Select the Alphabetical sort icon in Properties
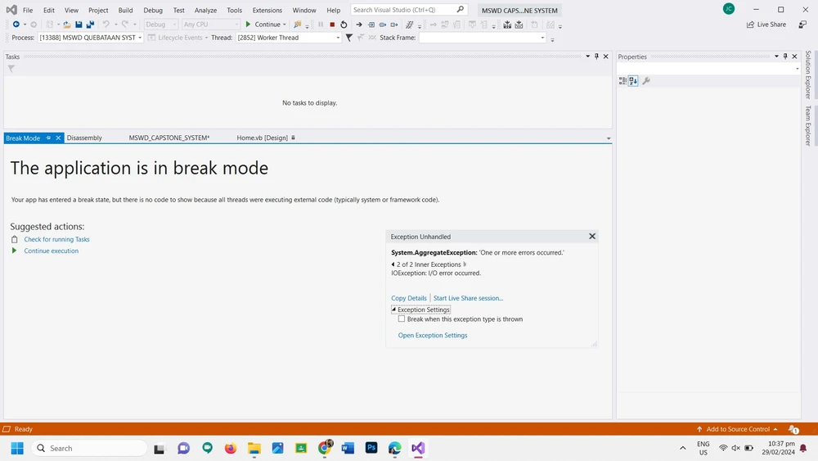 (x=633, y=81)
